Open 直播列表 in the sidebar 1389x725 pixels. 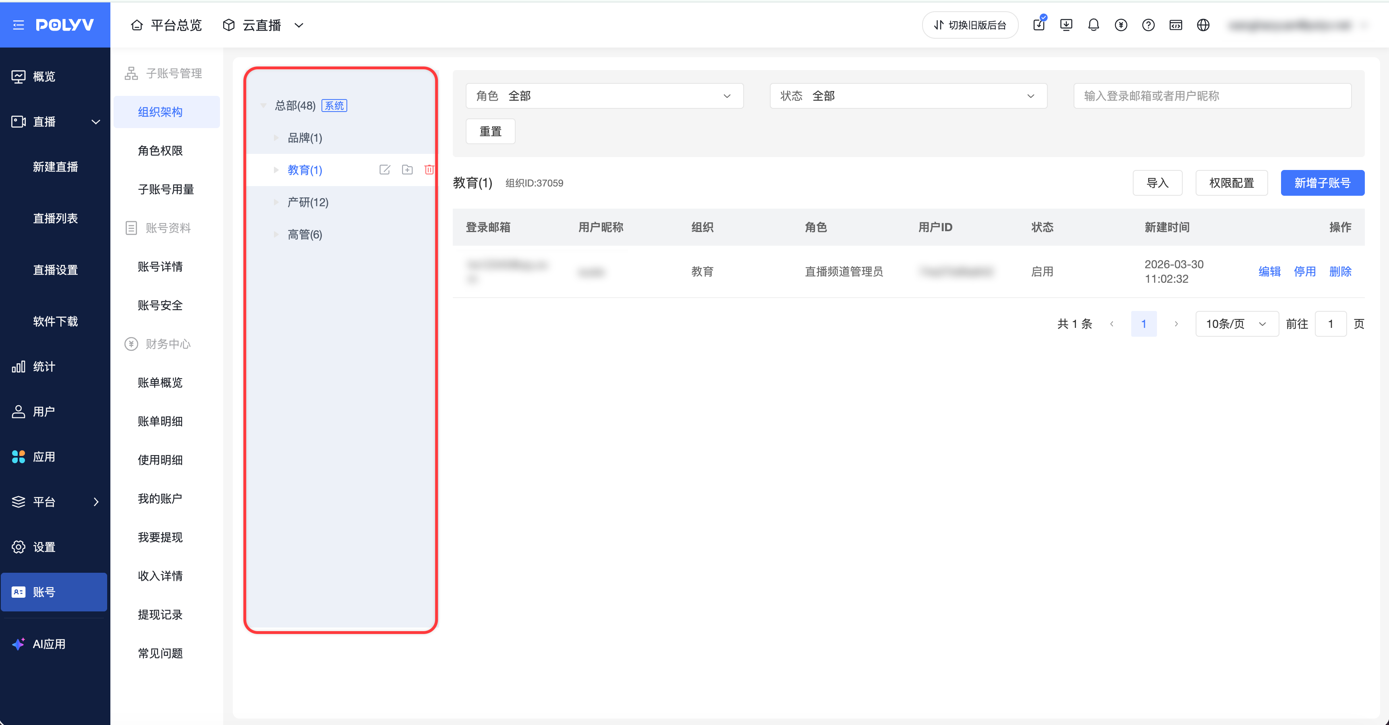(x=55, y=218)
